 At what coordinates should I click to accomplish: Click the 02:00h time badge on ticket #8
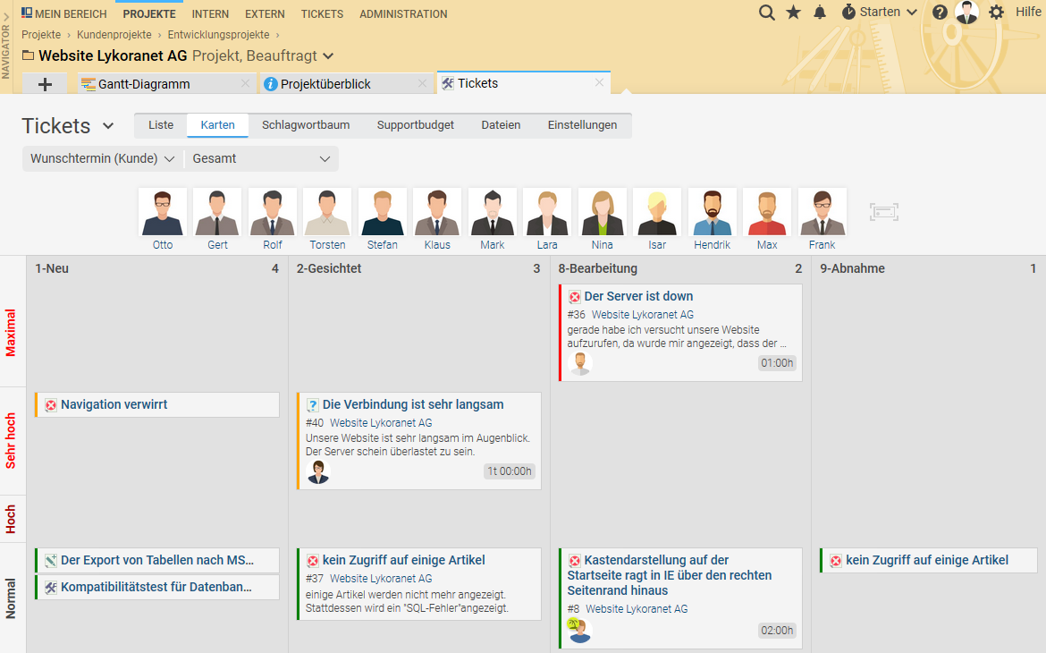[x=777, y=631]
